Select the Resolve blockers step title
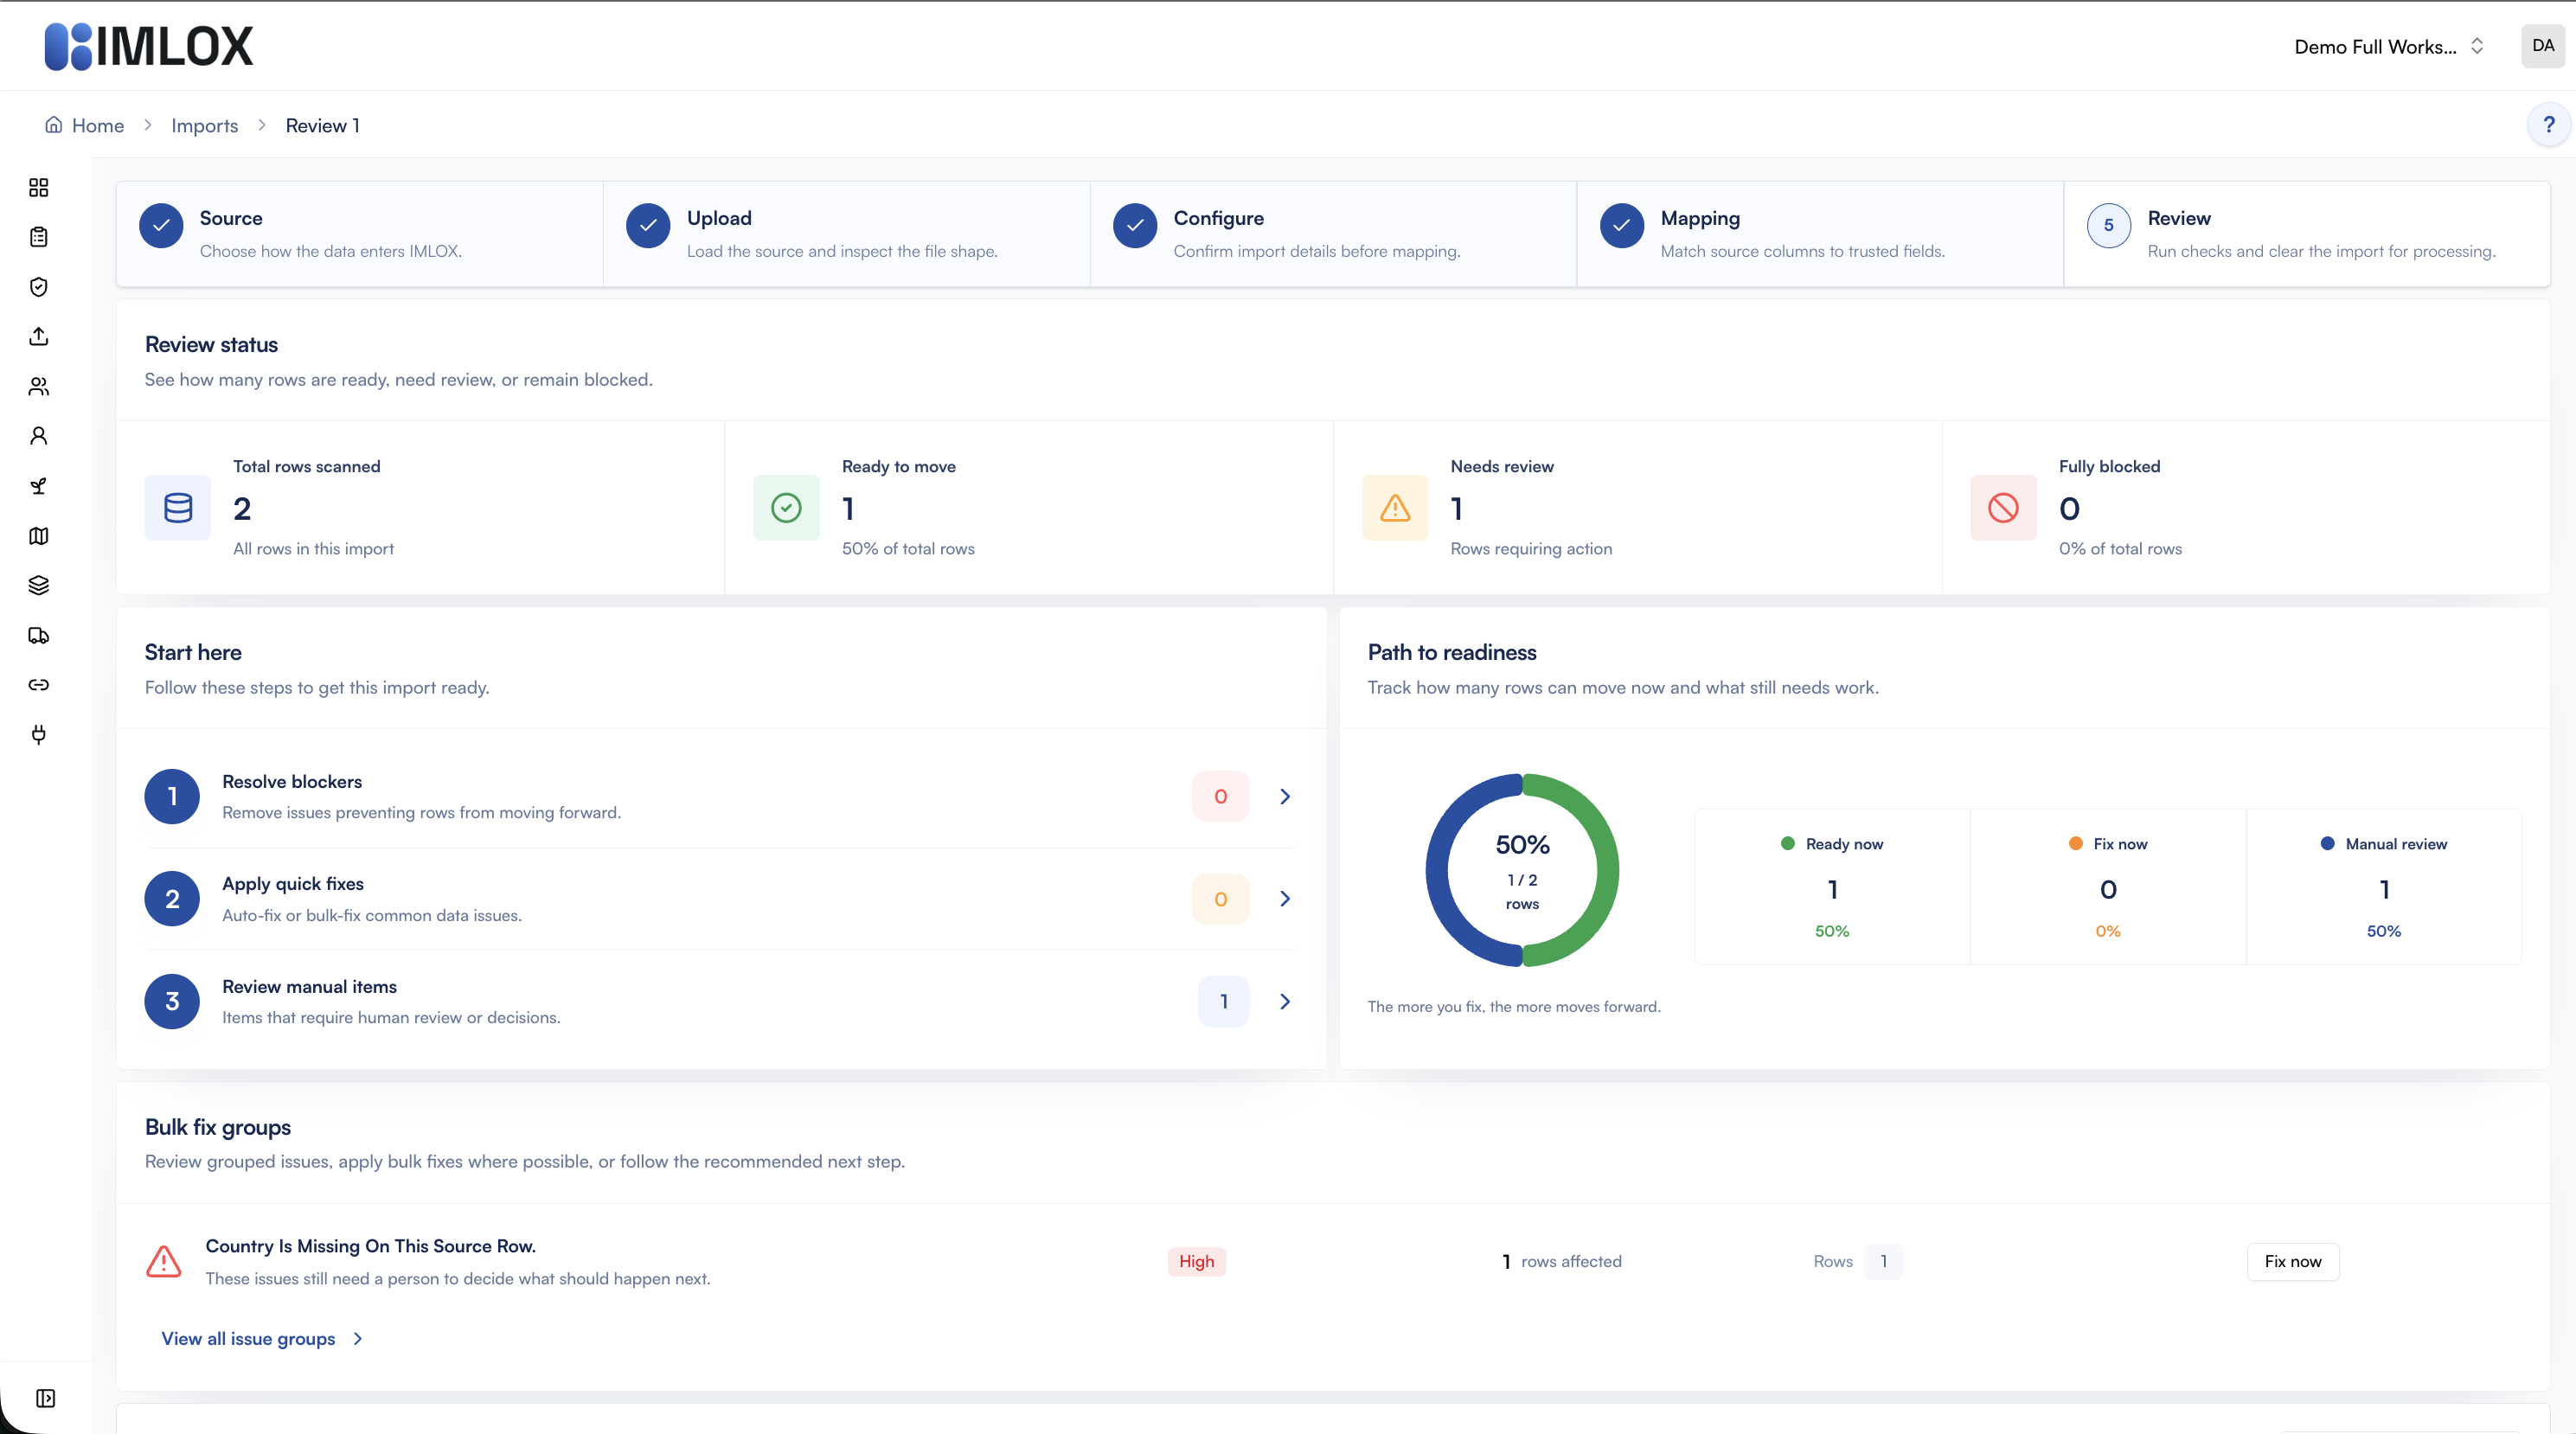Viewport: 2576px width, 1434px height. pyautogui.click(x=292, y=782)
